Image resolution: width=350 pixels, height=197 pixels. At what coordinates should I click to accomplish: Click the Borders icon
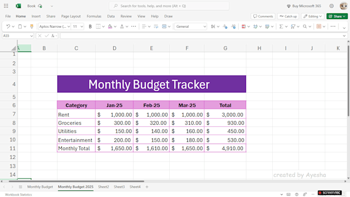click(x=98, y=26)
